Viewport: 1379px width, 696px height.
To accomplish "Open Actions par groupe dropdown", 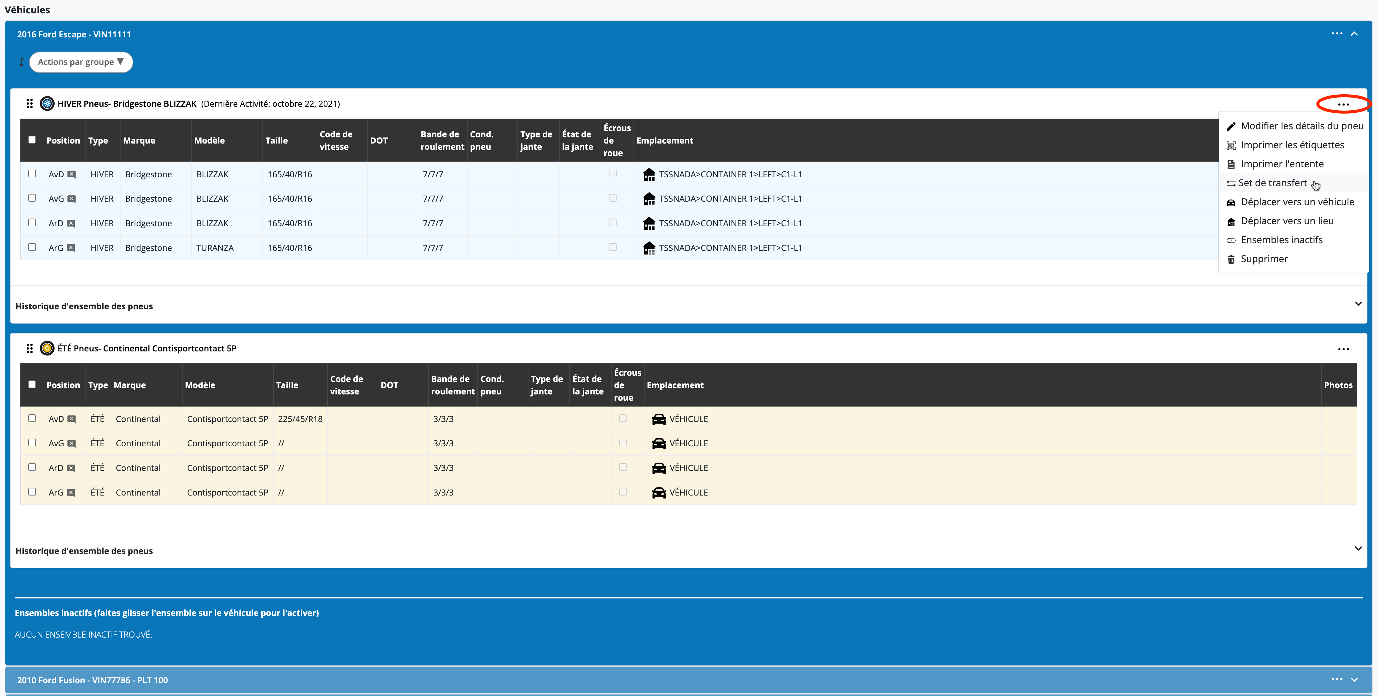I will pos(81,62).
